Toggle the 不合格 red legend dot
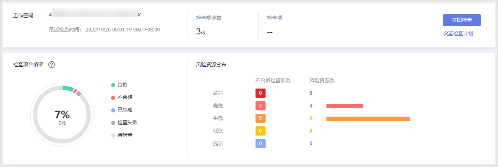 tap(113, 97)
